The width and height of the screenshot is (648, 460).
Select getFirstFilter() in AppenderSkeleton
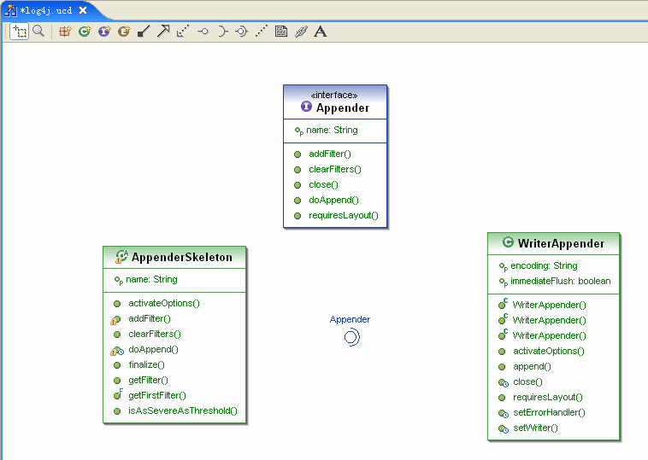pos(157,395)
